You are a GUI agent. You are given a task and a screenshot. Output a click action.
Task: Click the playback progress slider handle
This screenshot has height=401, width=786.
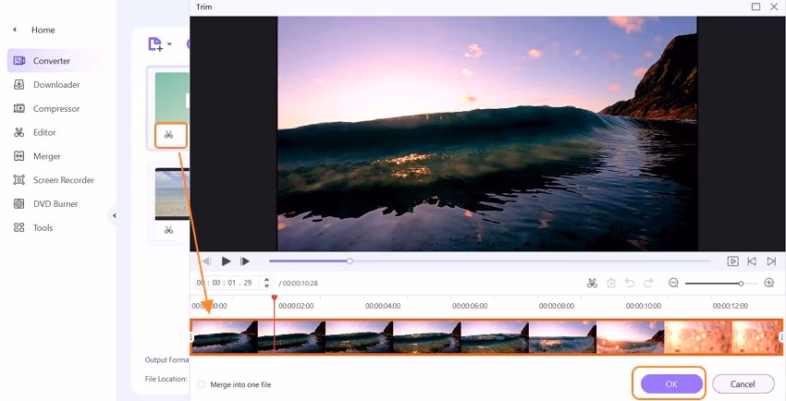pyautogui.click(x=350, y=261)
